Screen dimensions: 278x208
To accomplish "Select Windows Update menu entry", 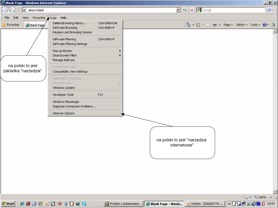I will [x=85, y=88].
